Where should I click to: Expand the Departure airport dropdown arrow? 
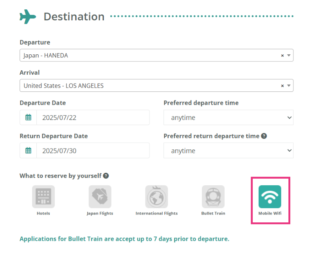click(289, 55)
